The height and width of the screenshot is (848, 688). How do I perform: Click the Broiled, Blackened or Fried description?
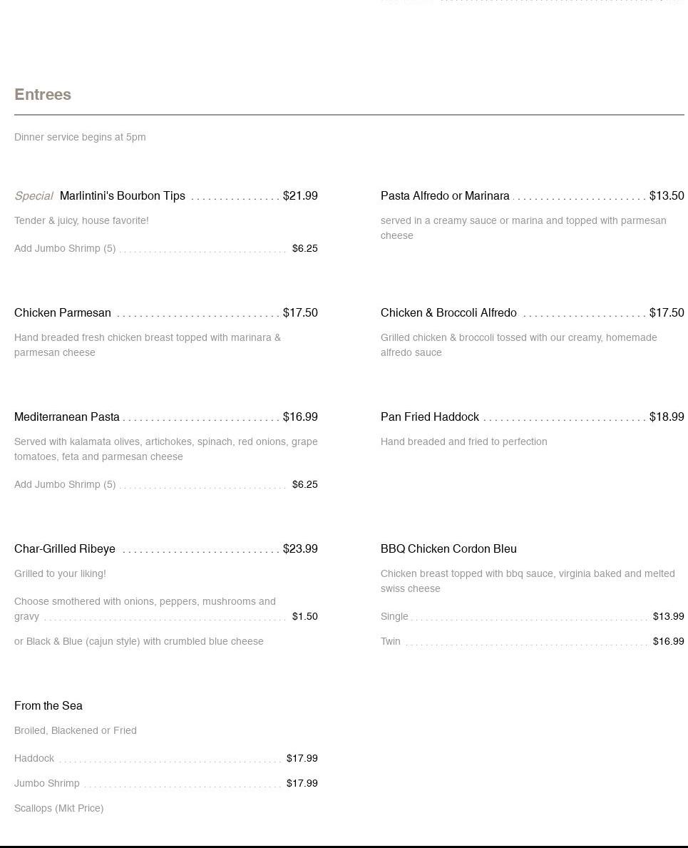point(76,731)
